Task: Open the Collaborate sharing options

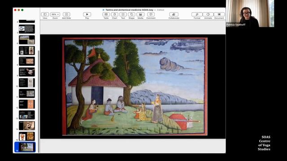Action: [x=174, y=14]
